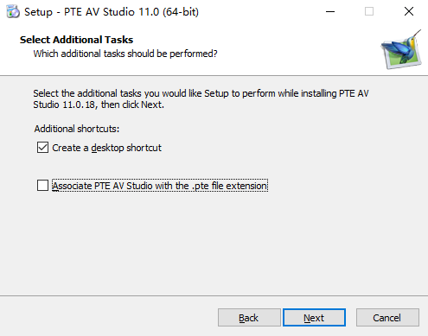Uncheck the Create a desktop shortcut checkbox
This screenshot has height=336, width=428.
pos(42,148)
